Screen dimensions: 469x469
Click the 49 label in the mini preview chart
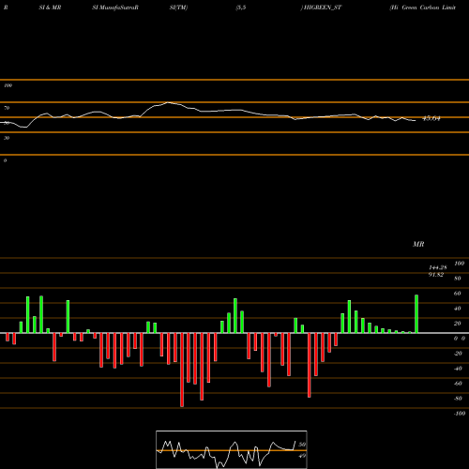pyautogui.click(x=302, y=456)
